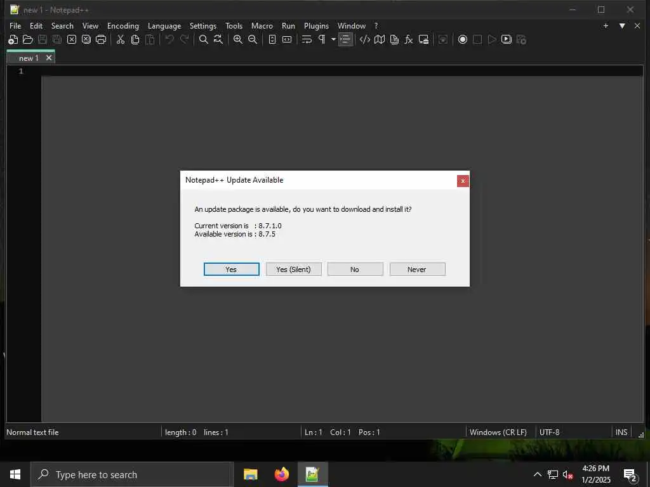Open the Edit menu
Screen dimensions: 650x487
click(x=36, y=25)
